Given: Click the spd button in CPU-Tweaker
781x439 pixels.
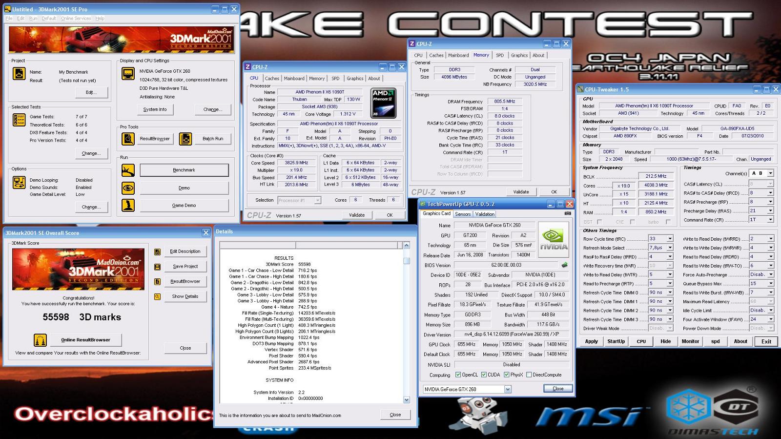Looking at the screenshot, I should (x=715, y=341).
